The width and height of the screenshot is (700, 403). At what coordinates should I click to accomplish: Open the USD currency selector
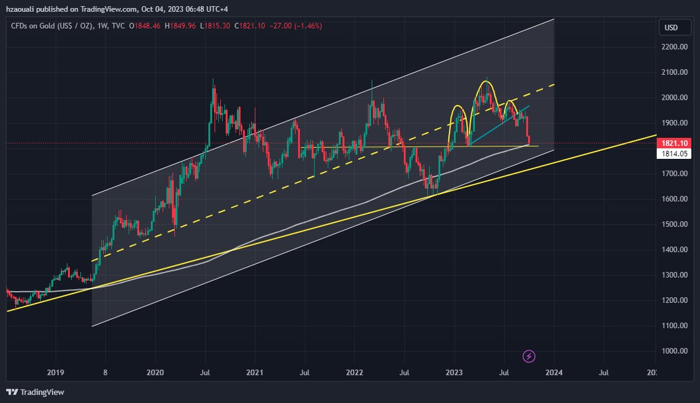point(675,28)
